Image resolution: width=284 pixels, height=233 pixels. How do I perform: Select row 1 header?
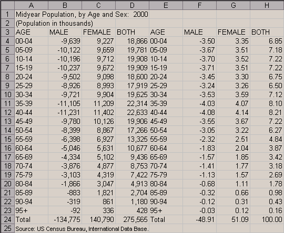(x=7, y=14)
